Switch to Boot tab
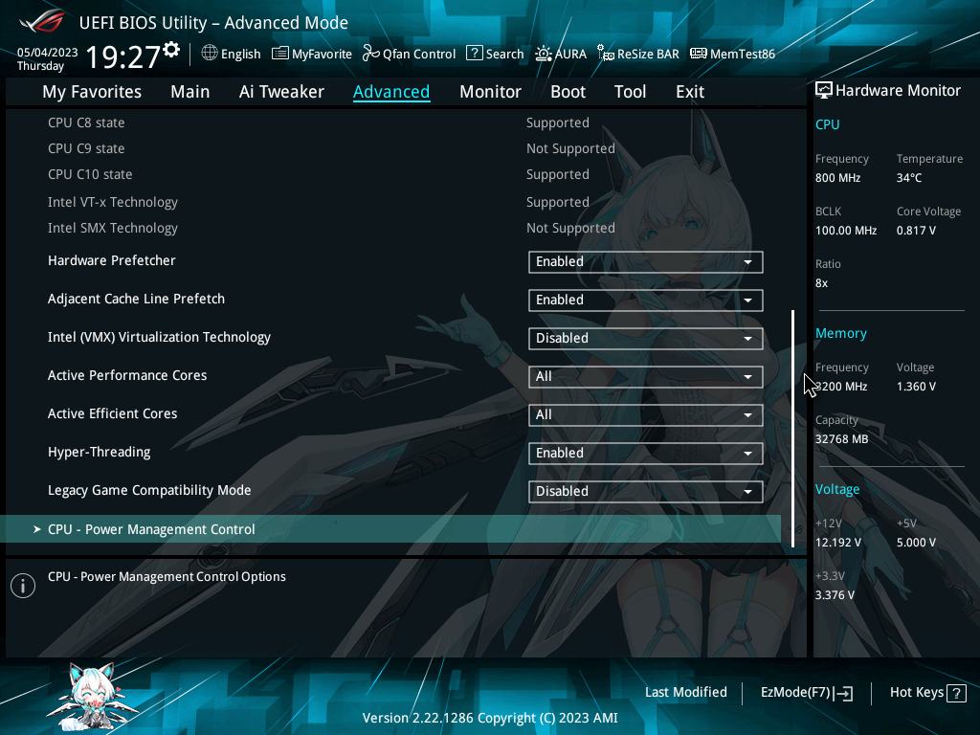 568,92
